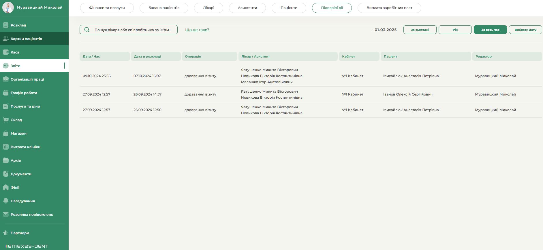Click date 09.10.2024 23:56 cell

(x=97, y=76)
